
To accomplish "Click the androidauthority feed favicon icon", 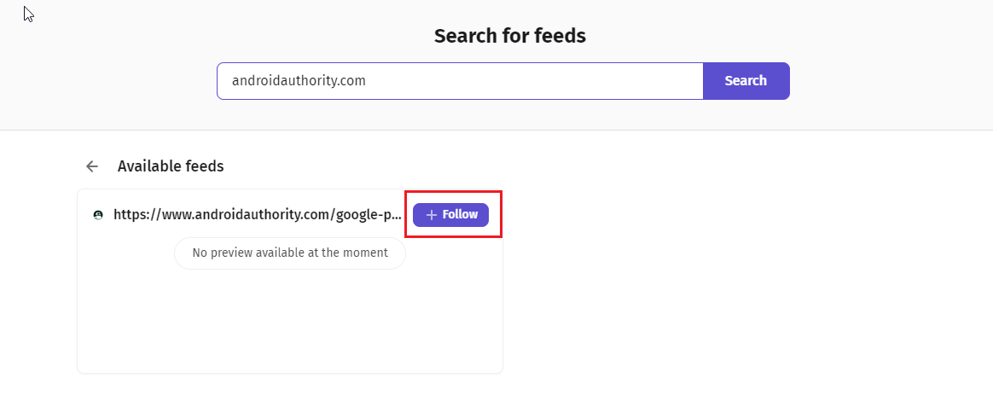I will (x=98, y=215).
